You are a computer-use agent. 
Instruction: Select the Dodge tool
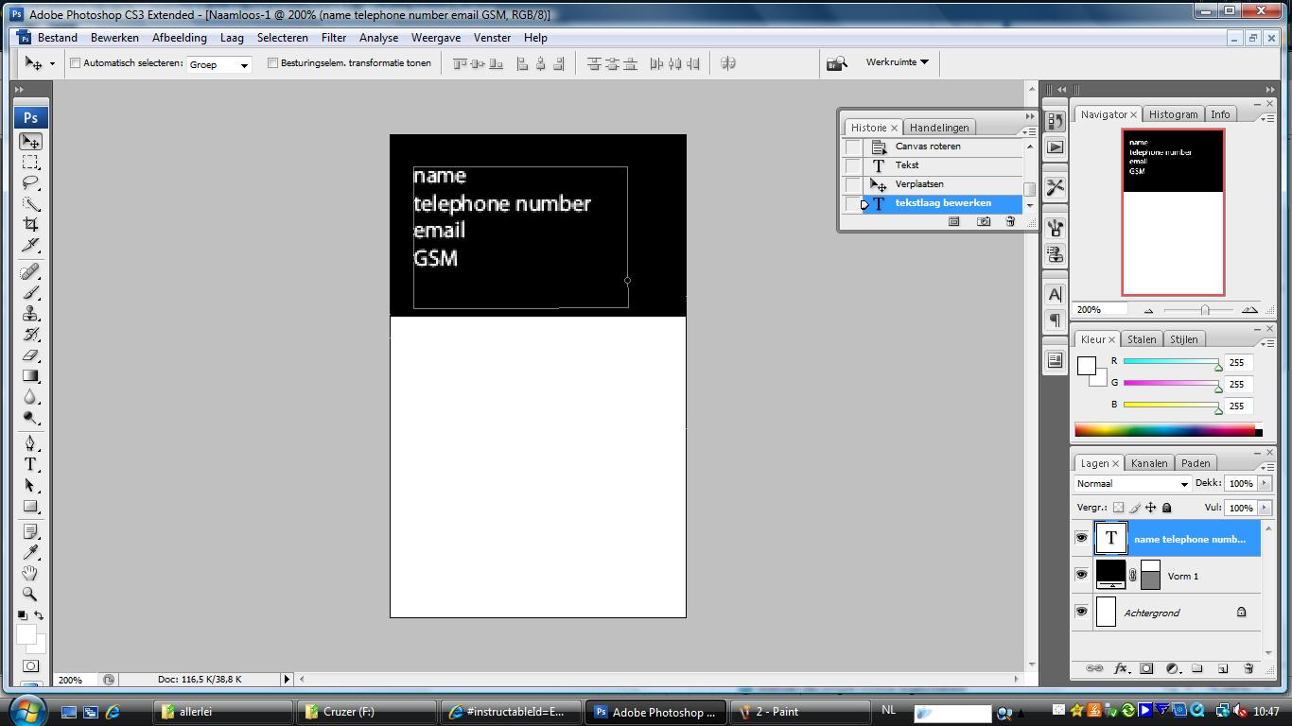pos(30,419)
